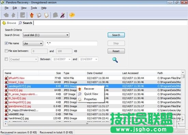Image resolution: width=188 pixels, height=135 pixels.
Task: Click the vertical scrollbar up arrow
Action: click(x=183, y=72)
